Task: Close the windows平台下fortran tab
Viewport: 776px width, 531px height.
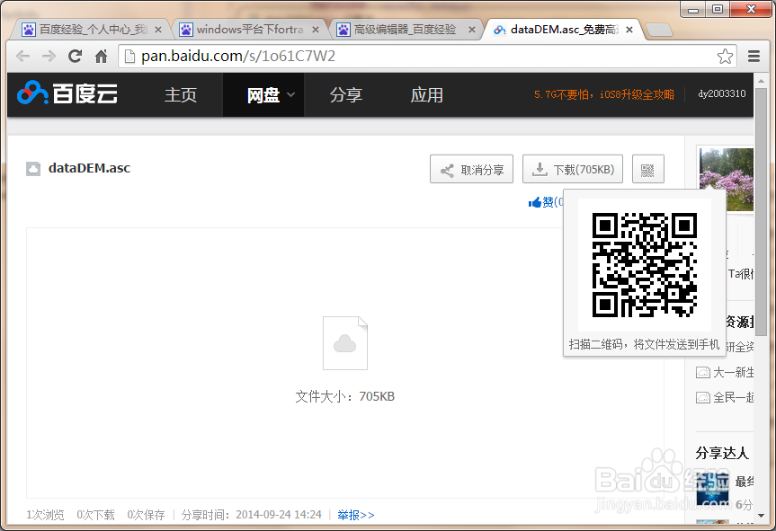Action: 316,30
